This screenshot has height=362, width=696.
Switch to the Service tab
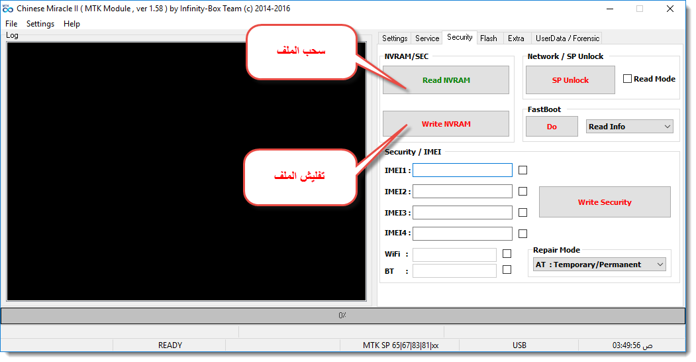[x=427, y=38]
